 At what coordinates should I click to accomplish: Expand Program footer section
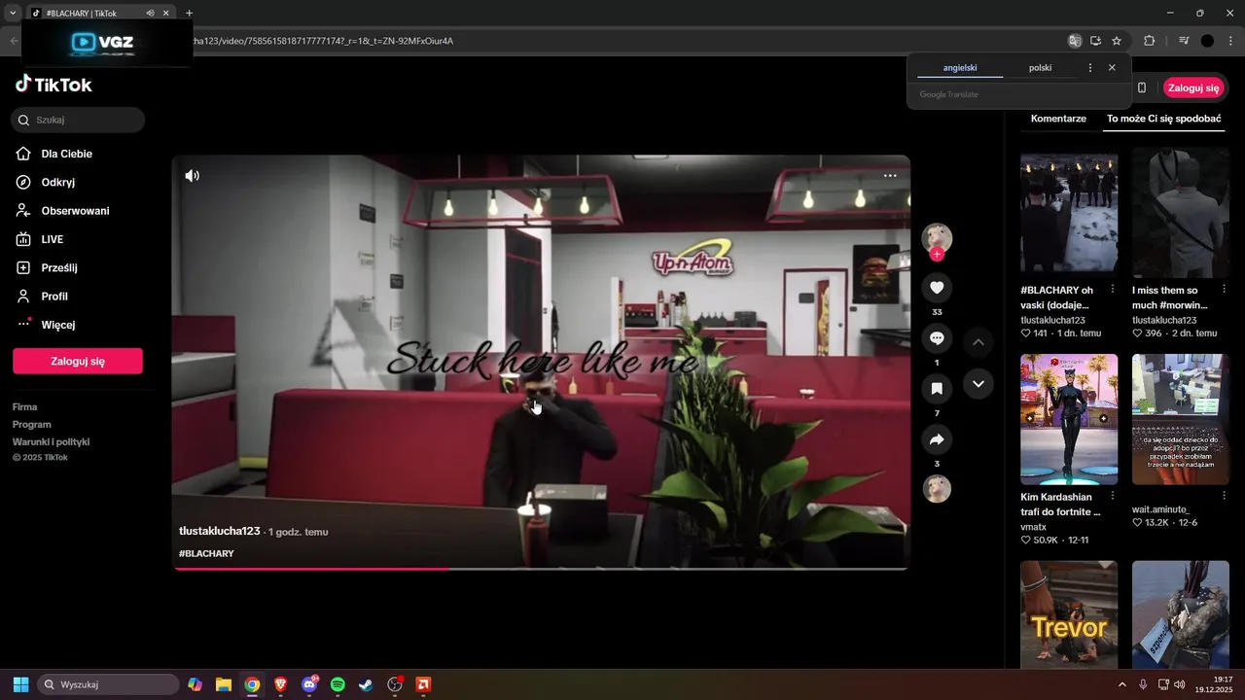tap(32, 425)
